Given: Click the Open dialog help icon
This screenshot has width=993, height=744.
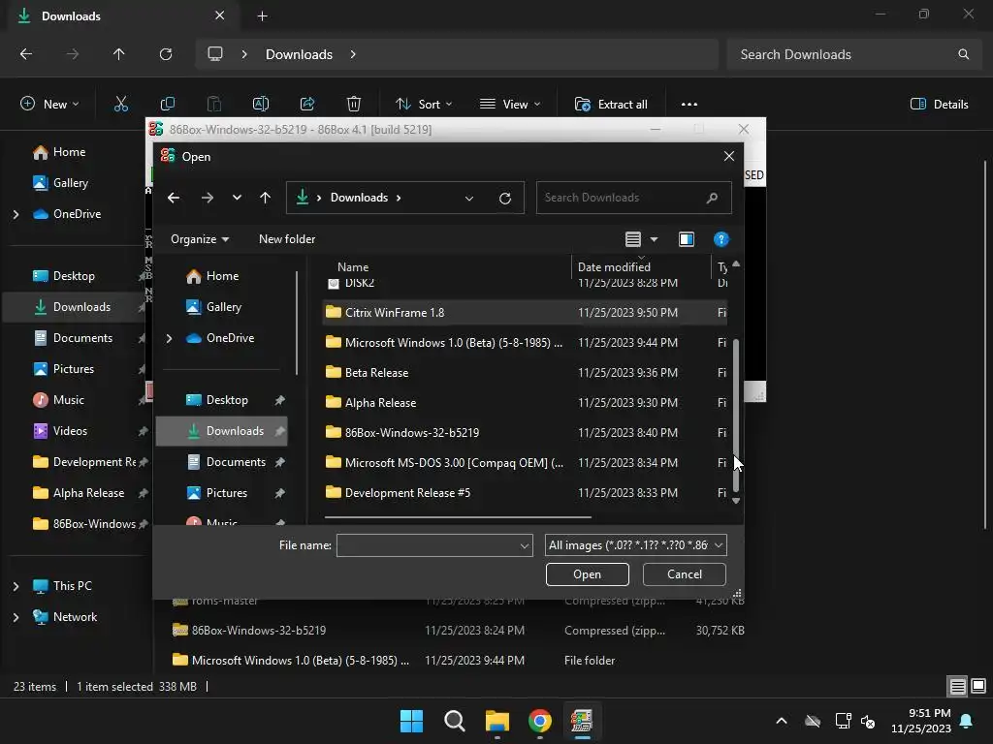Looking at the screenshot, I should coord(721,239).
